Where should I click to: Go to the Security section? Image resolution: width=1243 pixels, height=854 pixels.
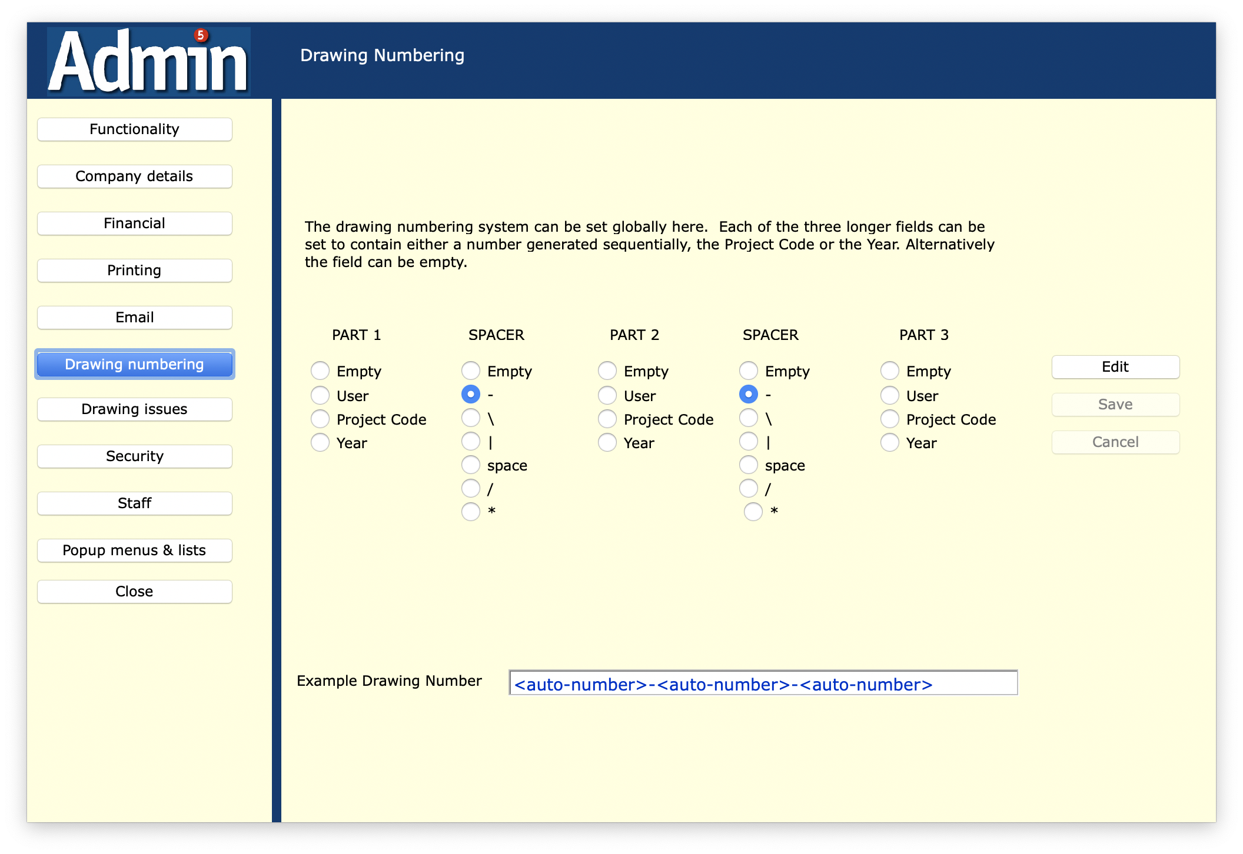(x=134, y=456)
